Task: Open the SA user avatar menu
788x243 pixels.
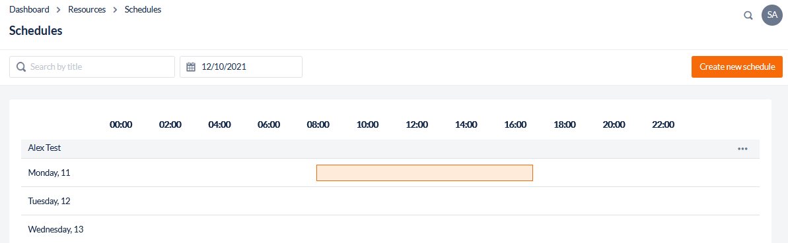Action: (x=772, y=16)
